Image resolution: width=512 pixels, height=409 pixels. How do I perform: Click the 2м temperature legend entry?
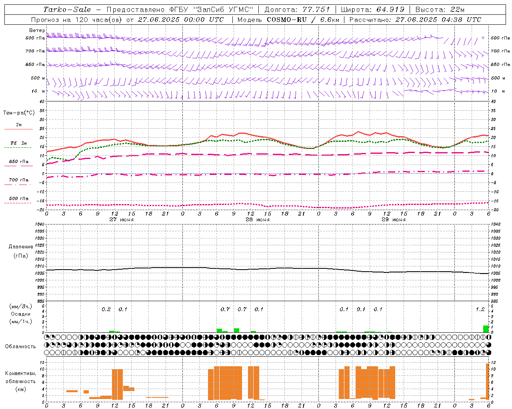pyautogui.click(x=19, y=125)
